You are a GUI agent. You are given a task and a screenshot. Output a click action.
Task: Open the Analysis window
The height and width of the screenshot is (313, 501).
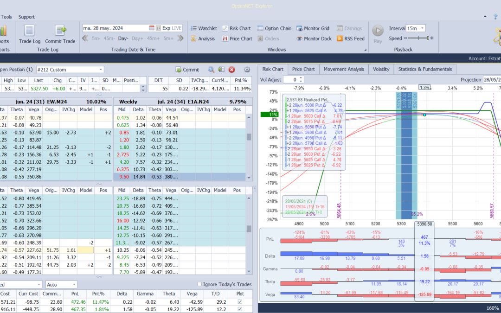coord(203,38)
